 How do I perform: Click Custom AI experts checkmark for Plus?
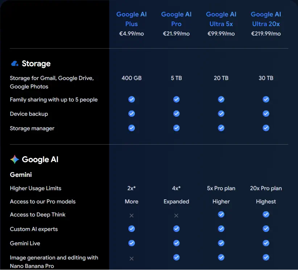coord(132,229)
